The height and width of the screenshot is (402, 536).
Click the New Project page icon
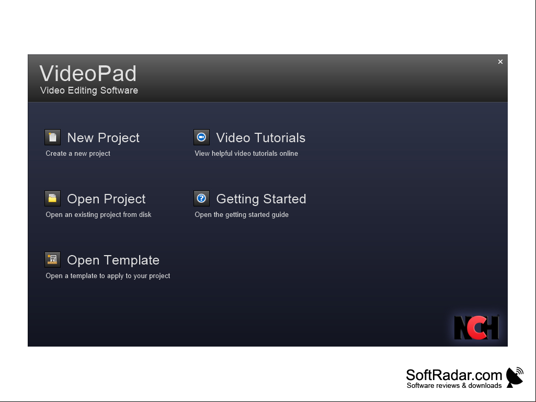[53, 137]
